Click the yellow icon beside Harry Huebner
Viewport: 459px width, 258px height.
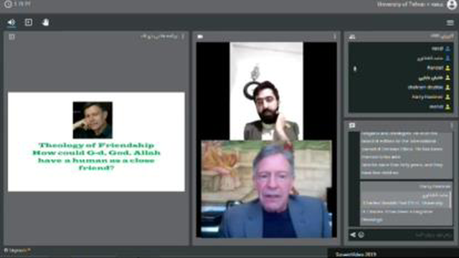(x=448, y=97)
